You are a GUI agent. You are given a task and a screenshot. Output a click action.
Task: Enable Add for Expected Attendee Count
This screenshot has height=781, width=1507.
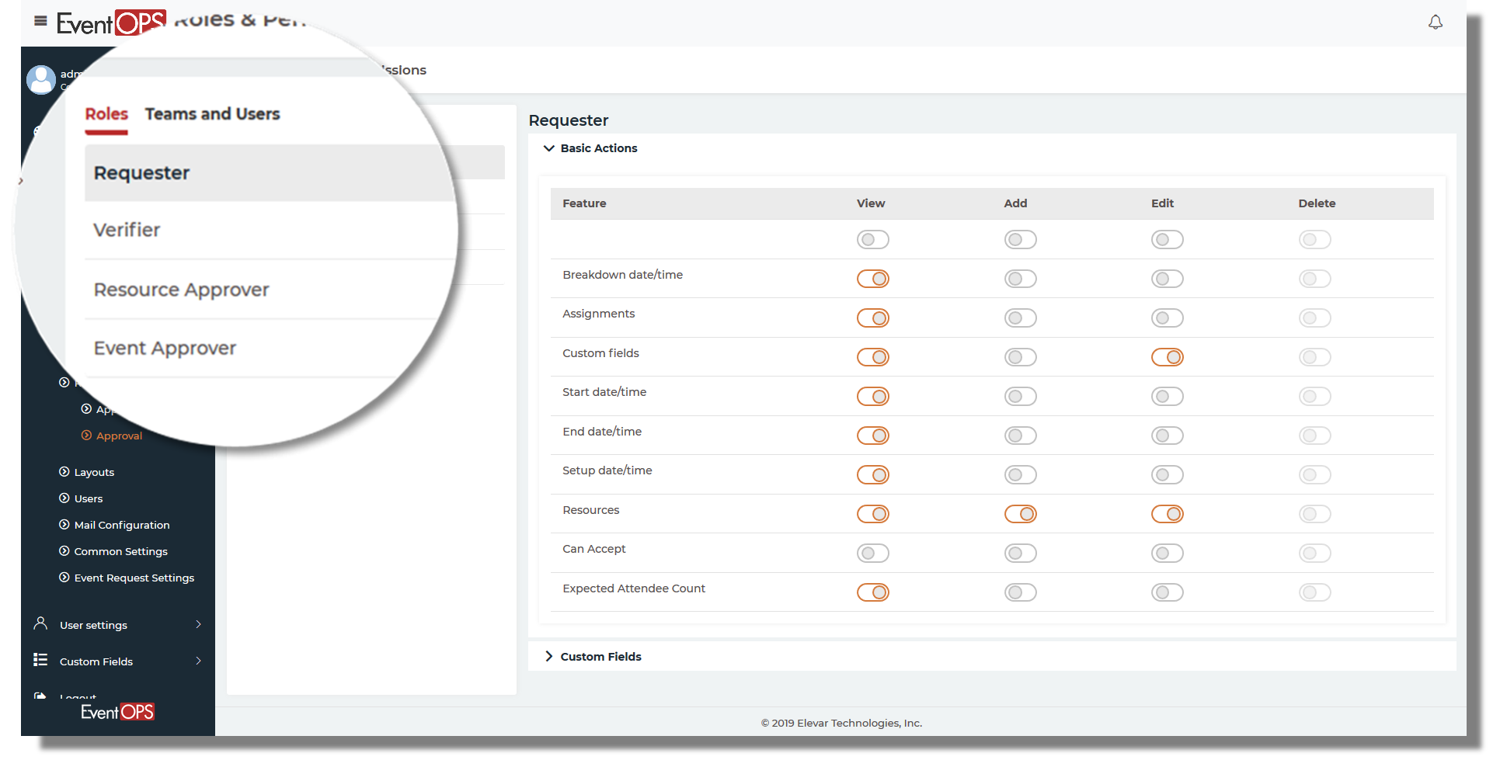coord(1021,592)
